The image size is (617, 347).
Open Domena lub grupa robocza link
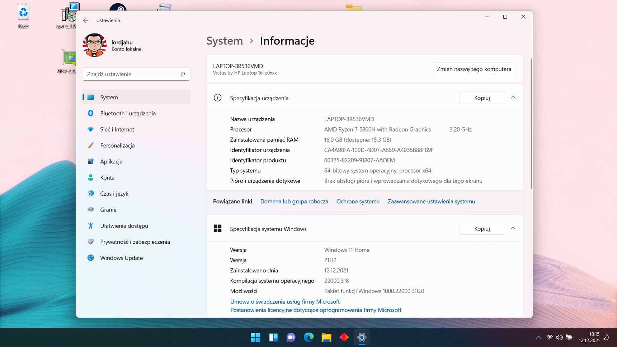click(294, 201)
